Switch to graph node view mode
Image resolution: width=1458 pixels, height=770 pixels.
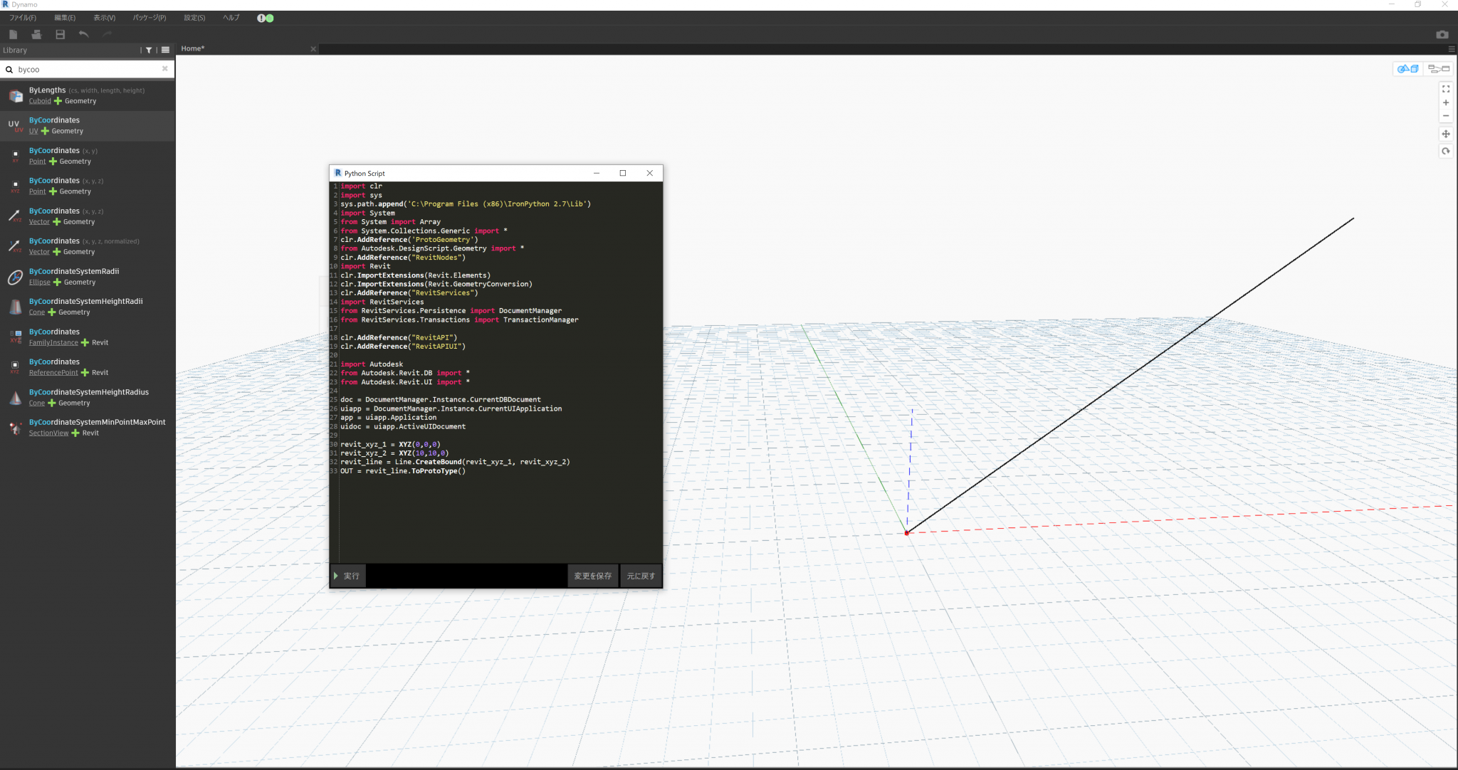pyautogui.click(x=1438, y=69)
